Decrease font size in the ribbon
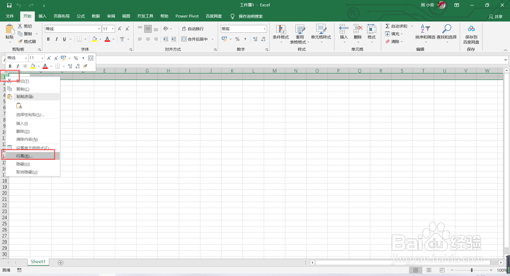The width and height of the screenshot is (510, 276). [x=127, y=29]
